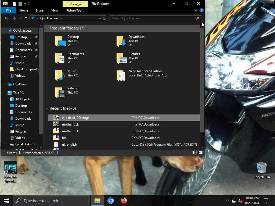Open 3D Objects under This PC

tap(23, 99)
